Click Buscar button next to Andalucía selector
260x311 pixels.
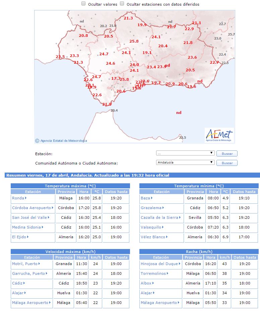pos(227,163)
